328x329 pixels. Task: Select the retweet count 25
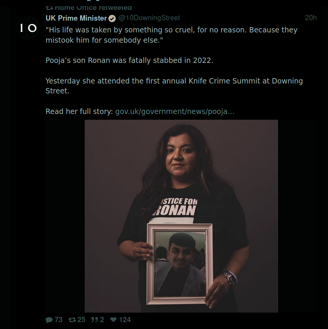click(x=81, y=320)
